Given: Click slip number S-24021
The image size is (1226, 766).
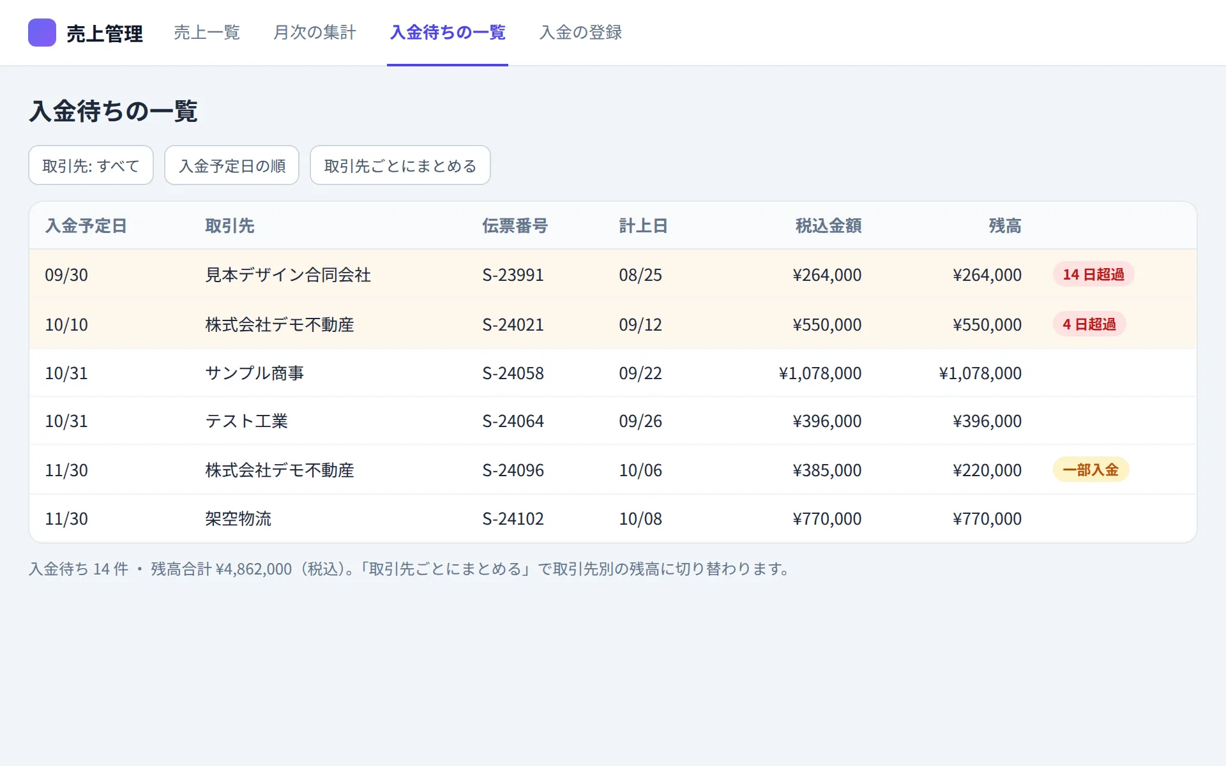Looking at the screenshot, I should (x=513, y=325).
